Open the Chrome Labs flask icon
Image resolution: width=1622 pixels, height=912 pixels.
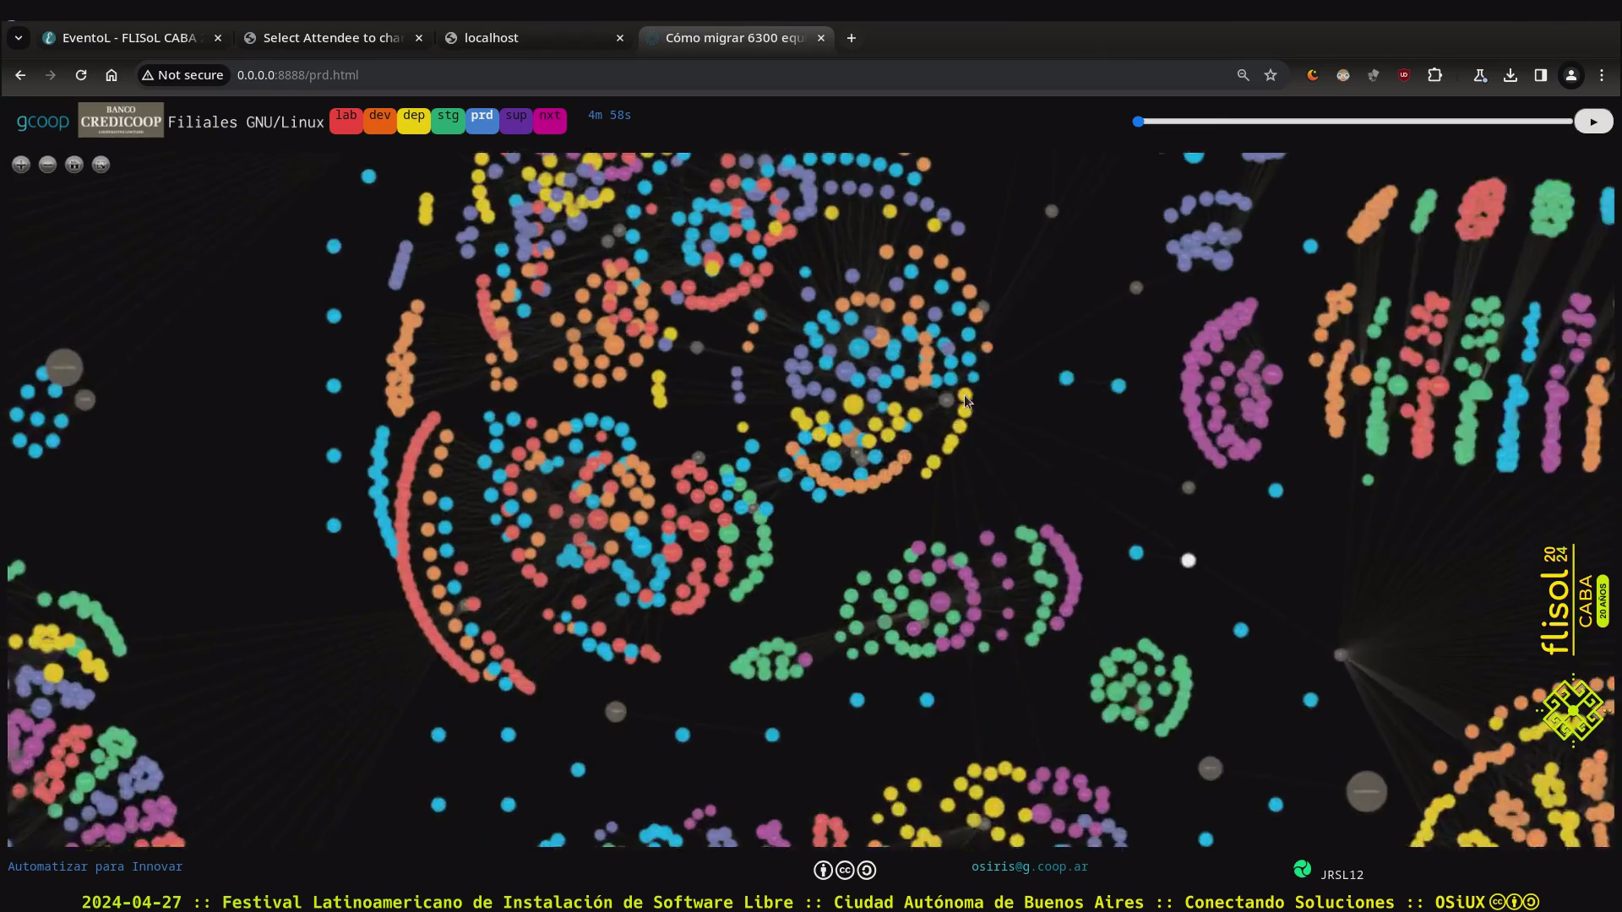1480,75
